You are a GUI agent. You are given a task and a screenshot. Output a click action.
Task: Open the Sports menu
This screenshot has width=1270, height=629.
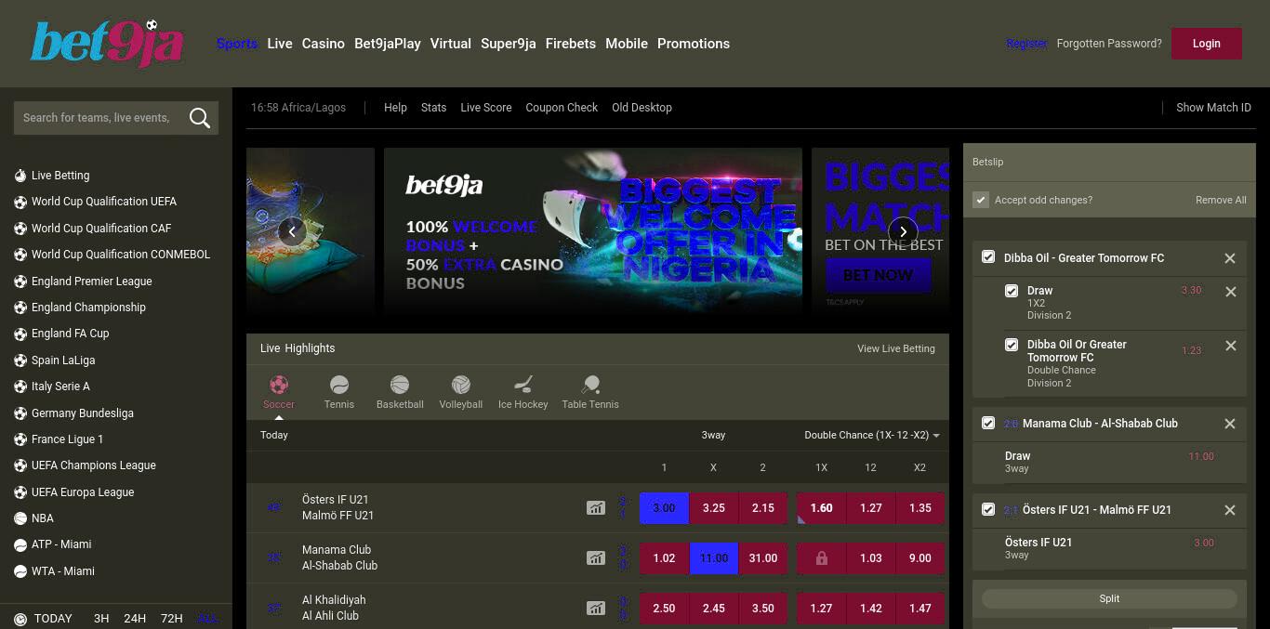click(237, 44)
